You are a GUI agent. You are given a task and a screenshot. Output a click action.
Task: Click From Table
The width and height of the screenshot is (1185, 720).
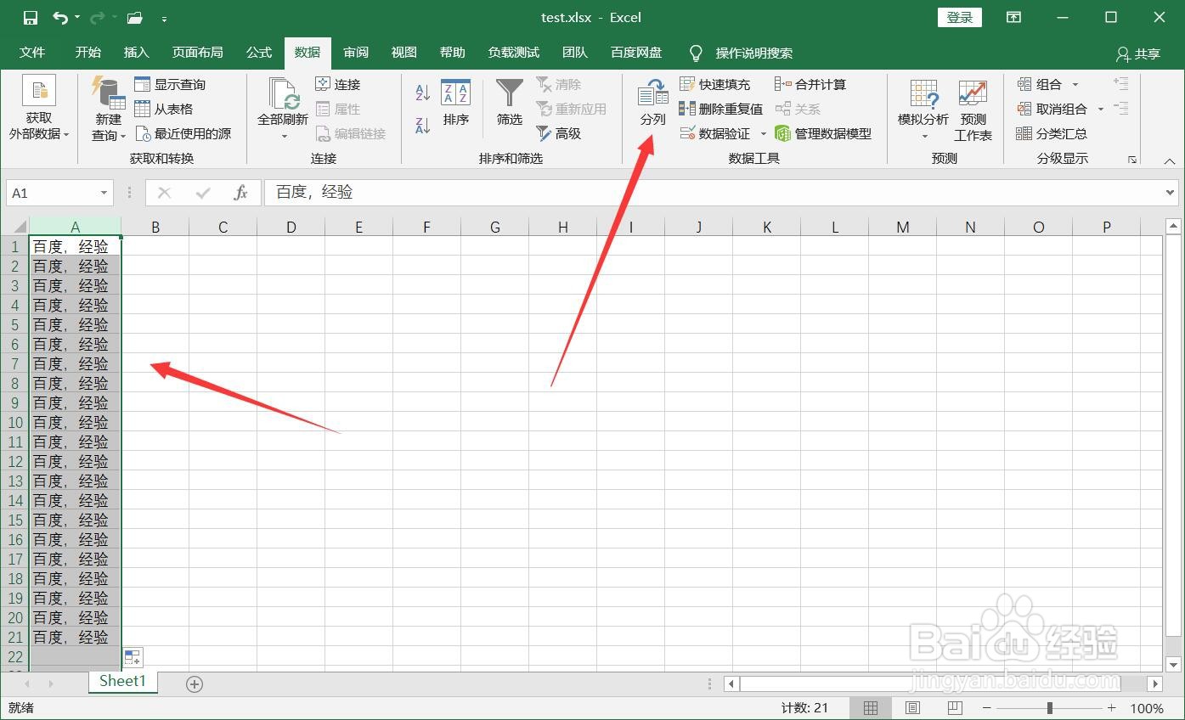coord(164,109)
